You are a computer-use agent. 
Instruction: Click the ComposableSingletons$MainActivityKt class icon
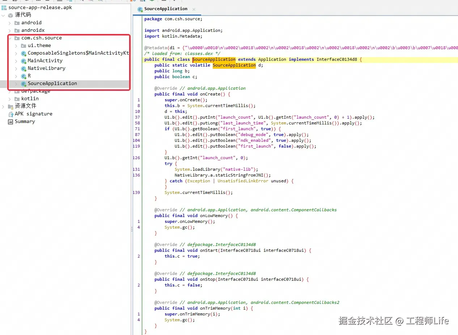click(x=24, y=53)
